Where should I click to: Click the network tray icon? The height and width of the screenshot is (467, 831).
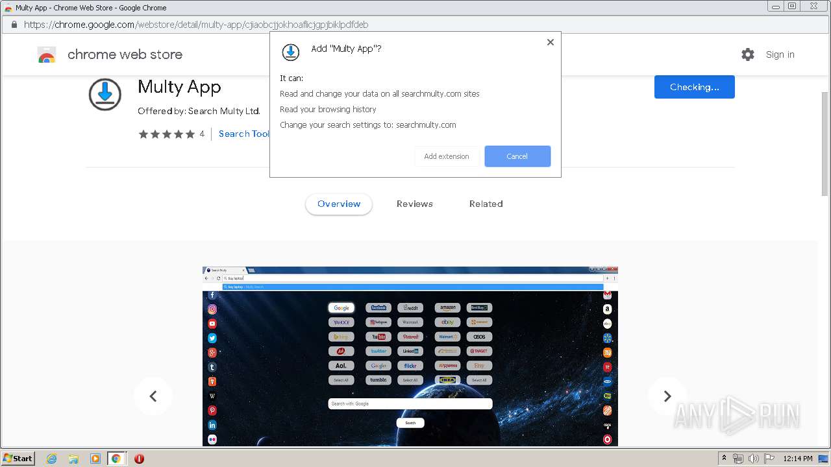pos(738,459)
